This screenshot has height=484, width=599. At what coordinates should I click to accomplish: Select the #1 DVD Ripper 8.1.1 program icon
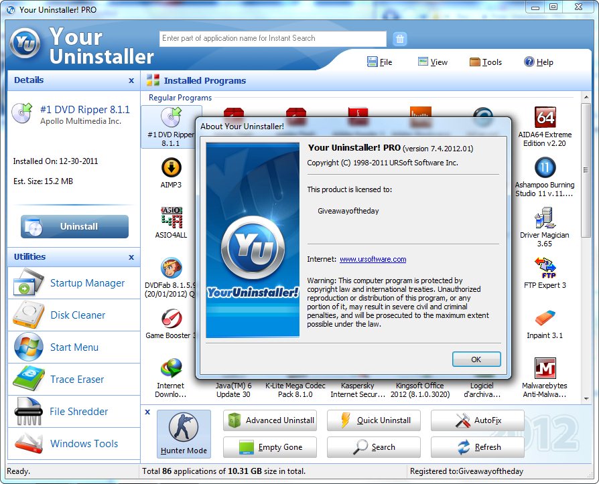tap(171, 118)
